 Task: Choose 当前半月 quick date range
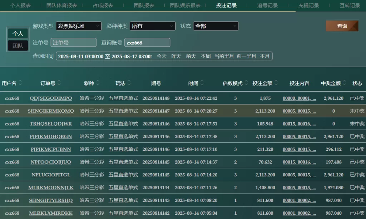tap(224, 56)
